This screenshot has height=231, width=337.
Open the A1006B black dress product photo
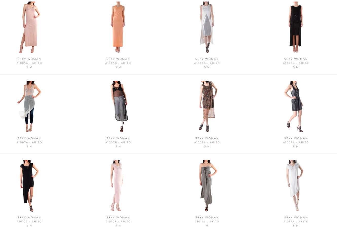click(x=296, y=27)
